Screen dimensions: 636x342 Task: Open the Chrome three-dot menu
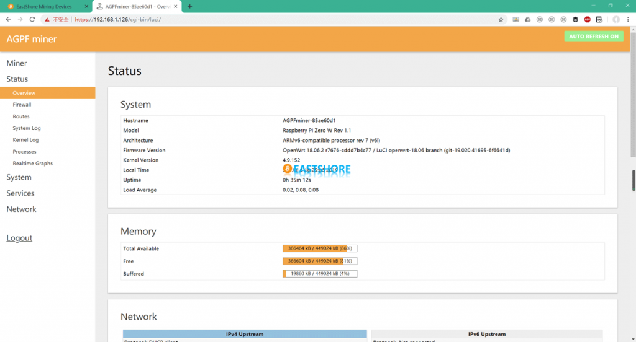[629, 19]
